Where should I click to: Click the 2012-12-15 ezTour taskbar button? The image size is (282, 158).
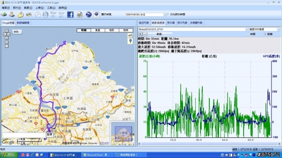click(65, 155)
